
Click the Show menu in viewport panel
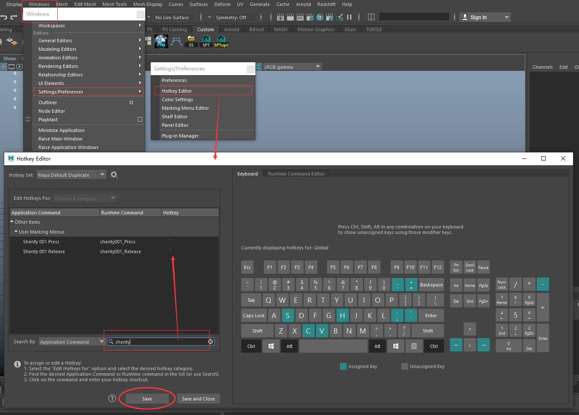point(9,58)
